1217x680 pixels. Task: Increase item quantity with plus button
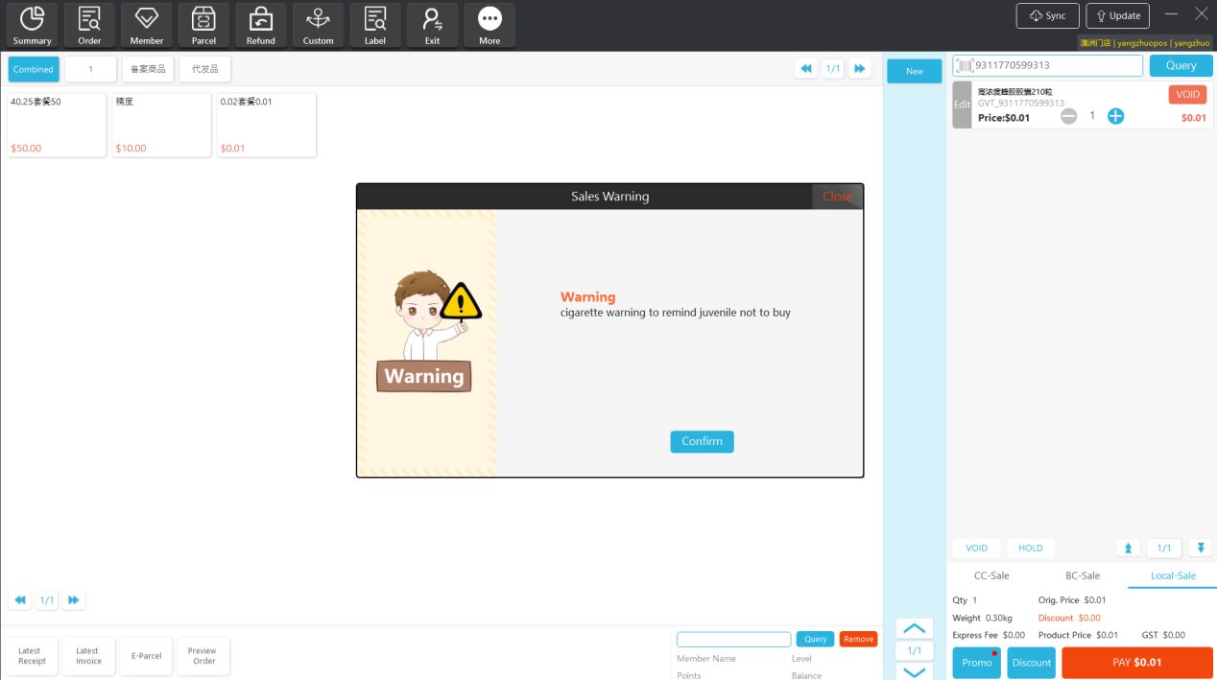[1115, 116]
